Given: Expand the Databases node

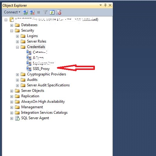Looking at the screenshot, I should (x=12, y=25).
